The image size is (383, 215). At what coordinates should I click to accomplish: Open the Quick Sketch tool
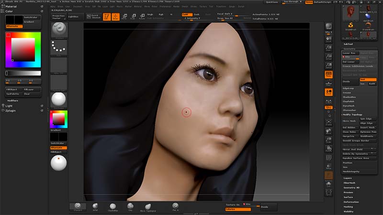tap(93, 17)
